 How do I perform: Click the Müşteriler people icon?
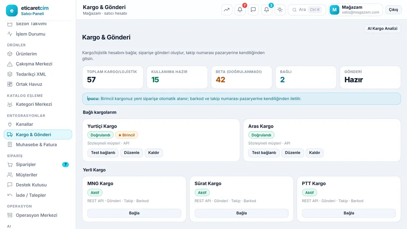tap(10, 175)
